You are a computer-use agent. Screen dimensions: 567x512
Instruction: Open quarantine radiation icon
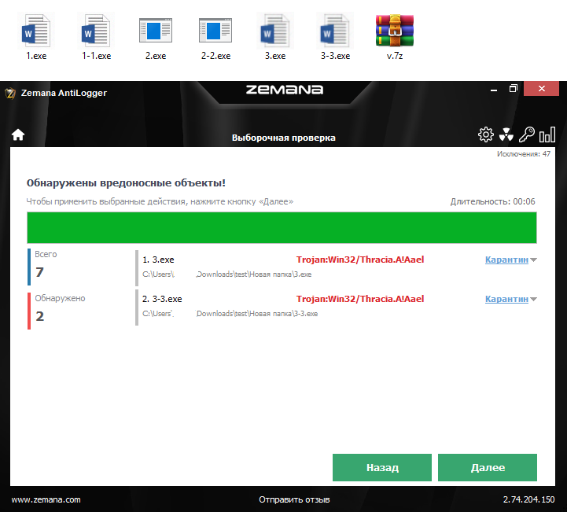pyautogui.click(x=506, y=134)
